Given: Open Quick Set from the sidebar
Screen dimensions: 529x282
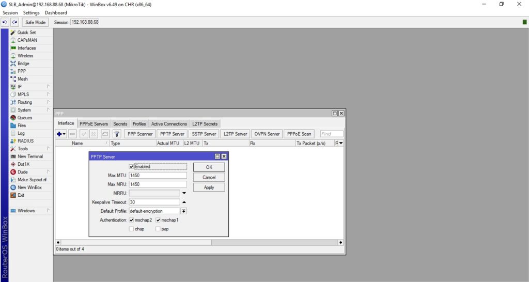Looking at the screenshot, I should point(27,33).
